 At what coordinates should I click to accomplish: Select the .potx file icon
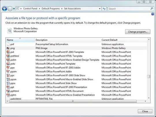8,64
